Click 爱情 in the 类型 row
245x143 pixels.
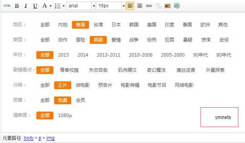[116, 40]
